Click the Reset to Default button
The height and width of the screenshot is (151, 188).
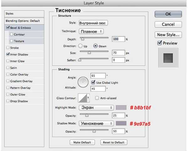114,142
